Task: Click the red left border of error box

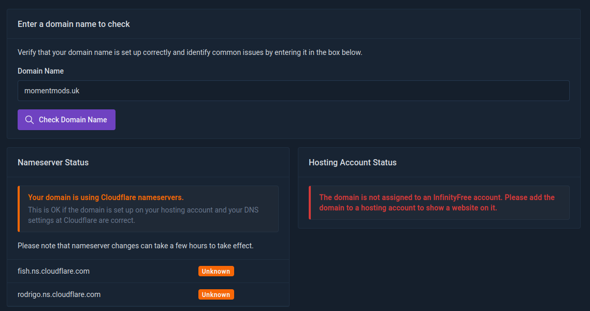Action: click(310, 203)
